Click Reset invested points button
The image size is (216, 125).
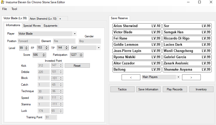point(77,66)
